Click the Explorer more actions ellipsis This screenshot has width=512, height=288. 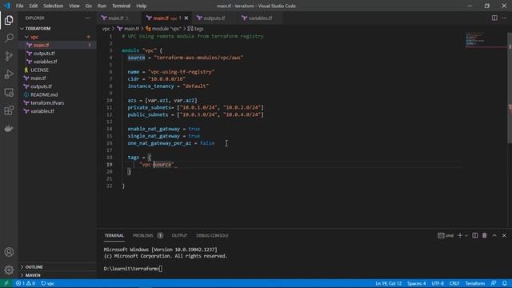tap(88, 18)
